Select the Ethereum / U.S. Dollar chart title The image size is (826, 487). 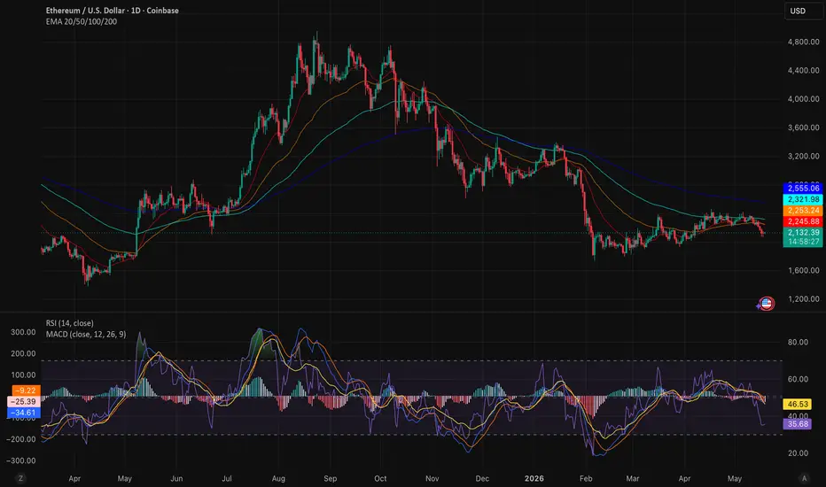coord(112,11)
